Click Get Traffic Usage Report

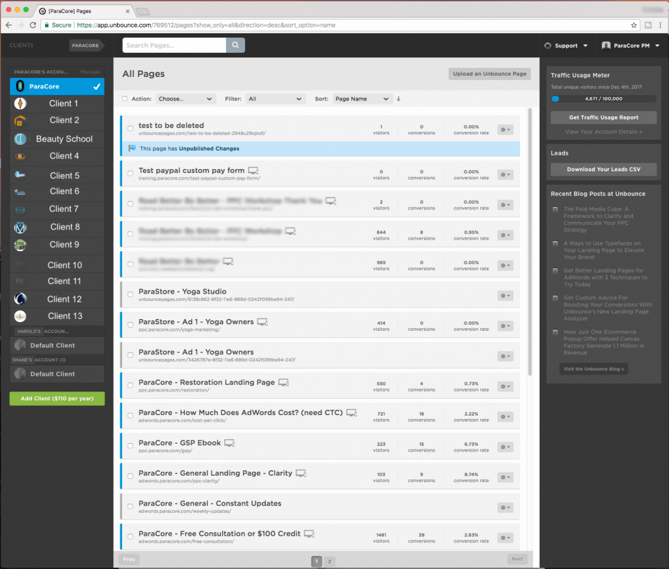click(603, 117)
